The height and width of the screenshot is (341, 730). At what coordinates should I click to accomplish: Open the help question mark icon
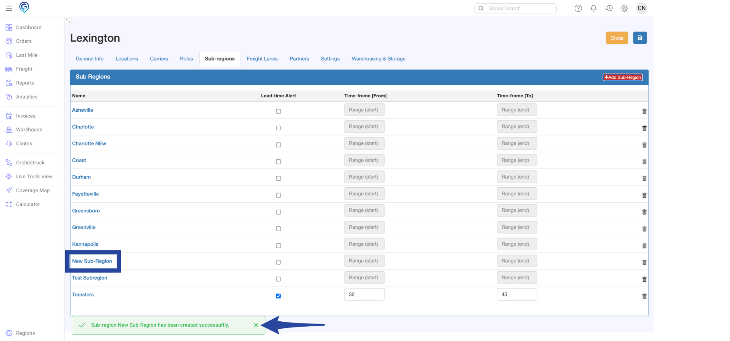578,8
